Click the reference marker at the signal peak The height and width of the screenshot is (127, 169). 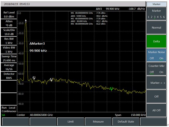26,20
